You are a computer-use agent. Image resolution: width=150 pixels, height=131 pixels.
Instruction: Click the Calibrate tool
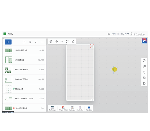[x=72, y=108]
